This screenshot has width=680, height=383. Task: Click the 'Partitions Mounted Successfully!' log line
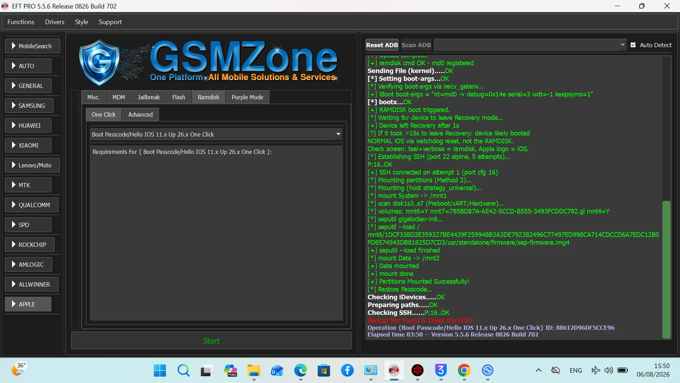pos(418,282)
